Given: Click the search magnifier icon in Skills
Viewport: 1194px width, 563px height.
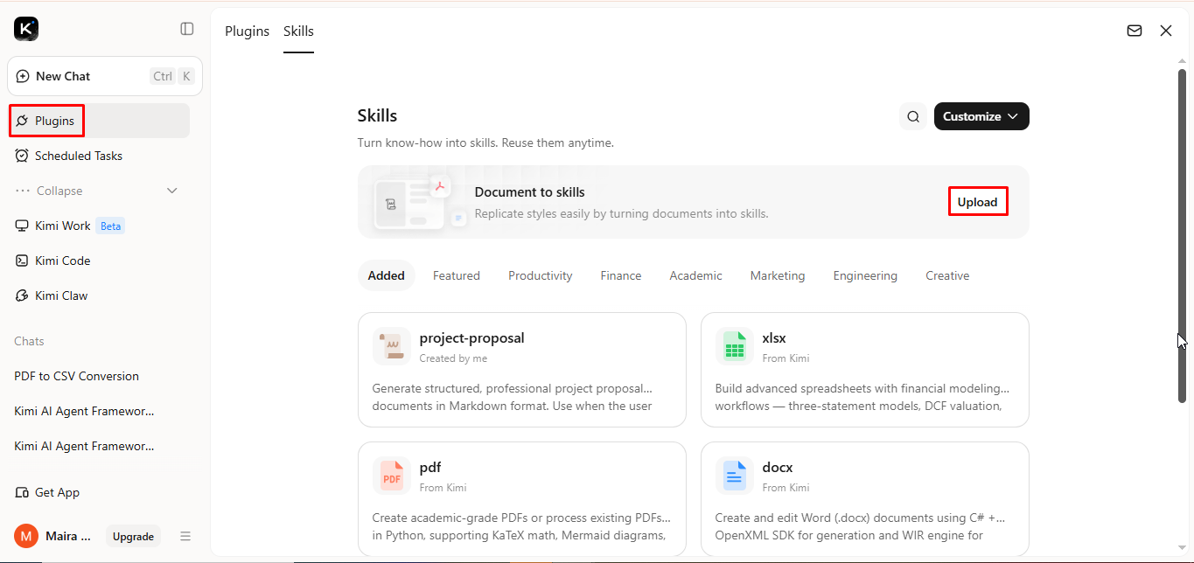Looking at the screenshot, I should pyautogui.click(x=913, y=116).
